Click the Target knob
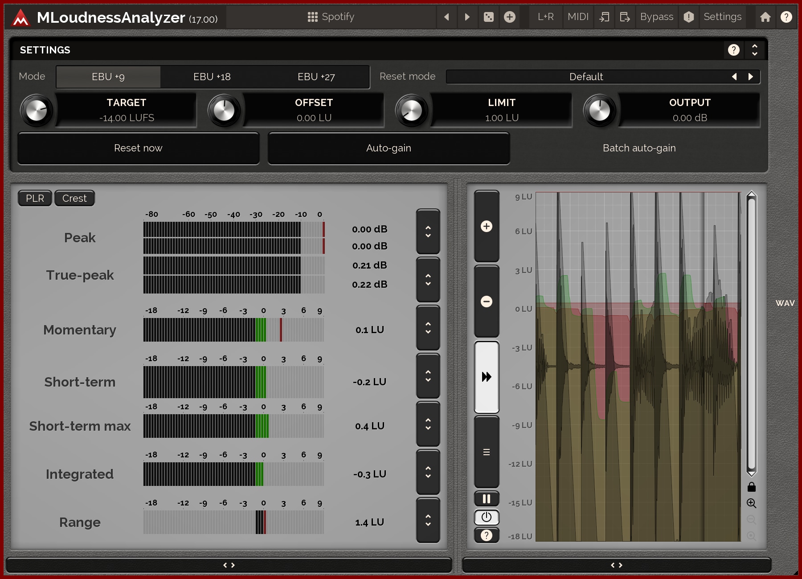The image size is (802, 579). tap(37, 110)
